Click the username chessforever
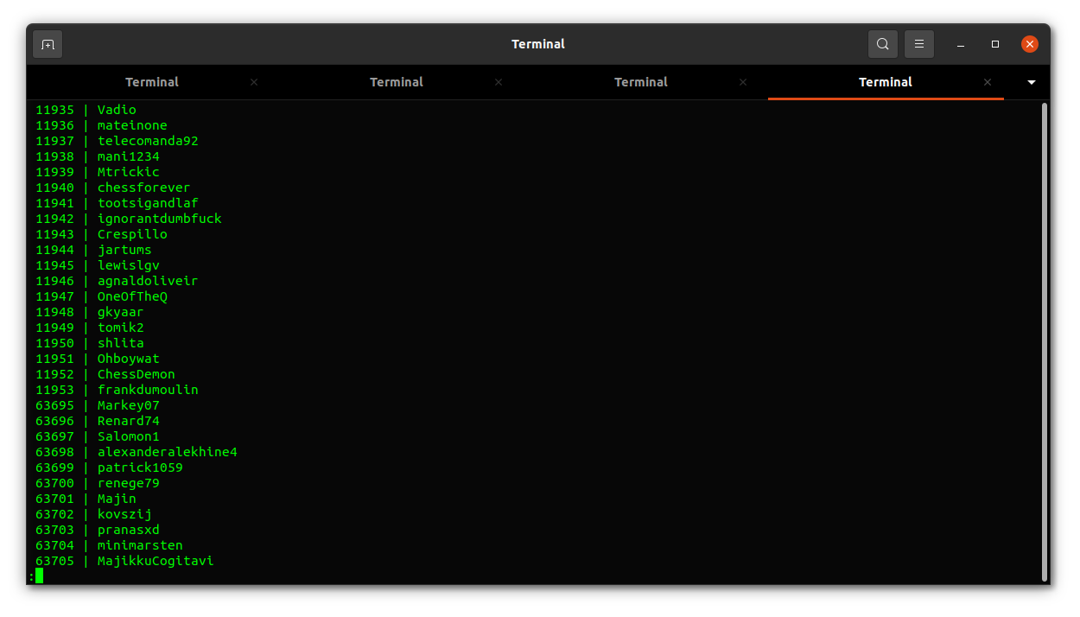1080x617 pixels. click(x=144, y=188)
